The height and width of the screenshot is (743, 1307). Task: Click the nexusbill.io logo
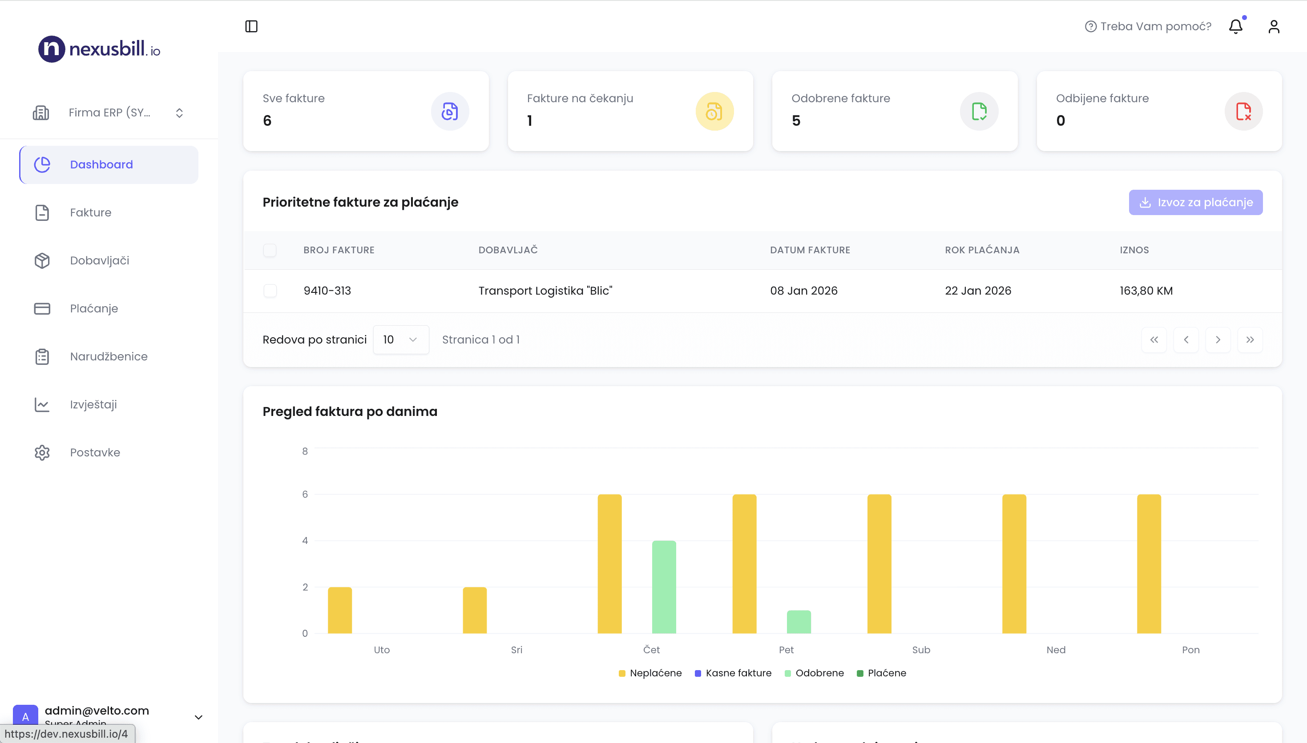(x=100, y=49)
